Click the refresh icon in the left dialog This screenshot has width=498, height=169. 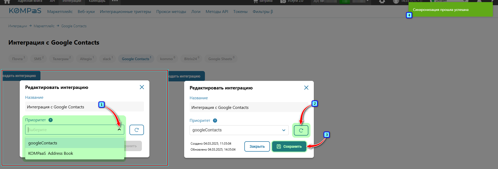point(137,130)
